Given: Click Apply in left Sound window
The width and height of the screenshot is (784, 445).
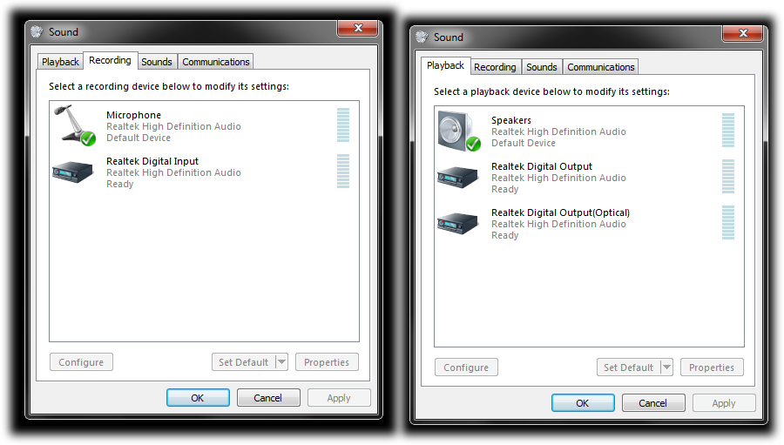Looking at the screenshot, I should (x=339, y=397).
